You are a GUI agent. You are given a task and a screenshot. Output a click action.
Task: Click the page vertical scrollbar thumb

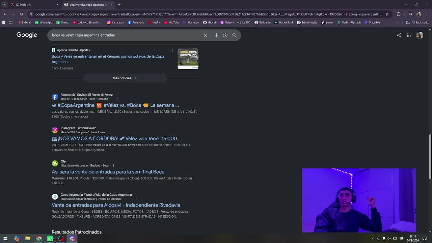coord(430,157)
